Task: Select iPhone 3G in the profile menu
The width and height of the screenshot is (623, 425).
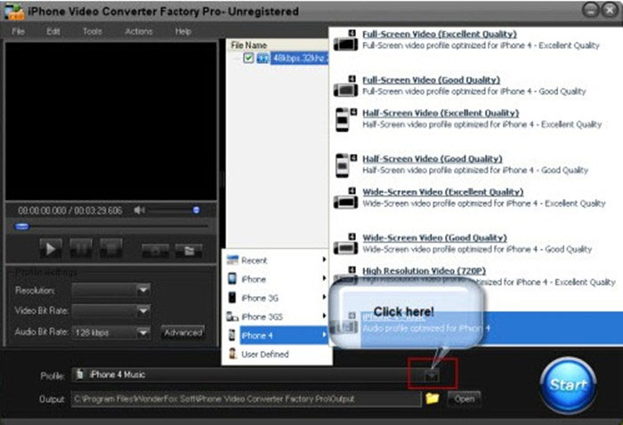Action: pos(277,298)
